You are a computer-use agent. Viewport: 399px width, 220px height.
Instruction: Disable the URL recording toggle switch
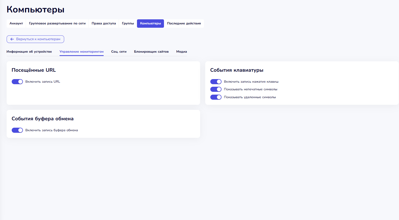coord(17,82)
